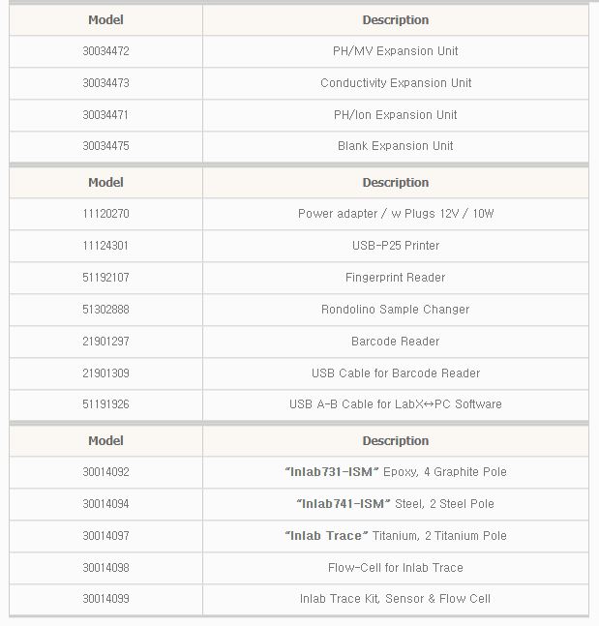Select model number 30034471
Screen dimensions: 599x626
105,115
